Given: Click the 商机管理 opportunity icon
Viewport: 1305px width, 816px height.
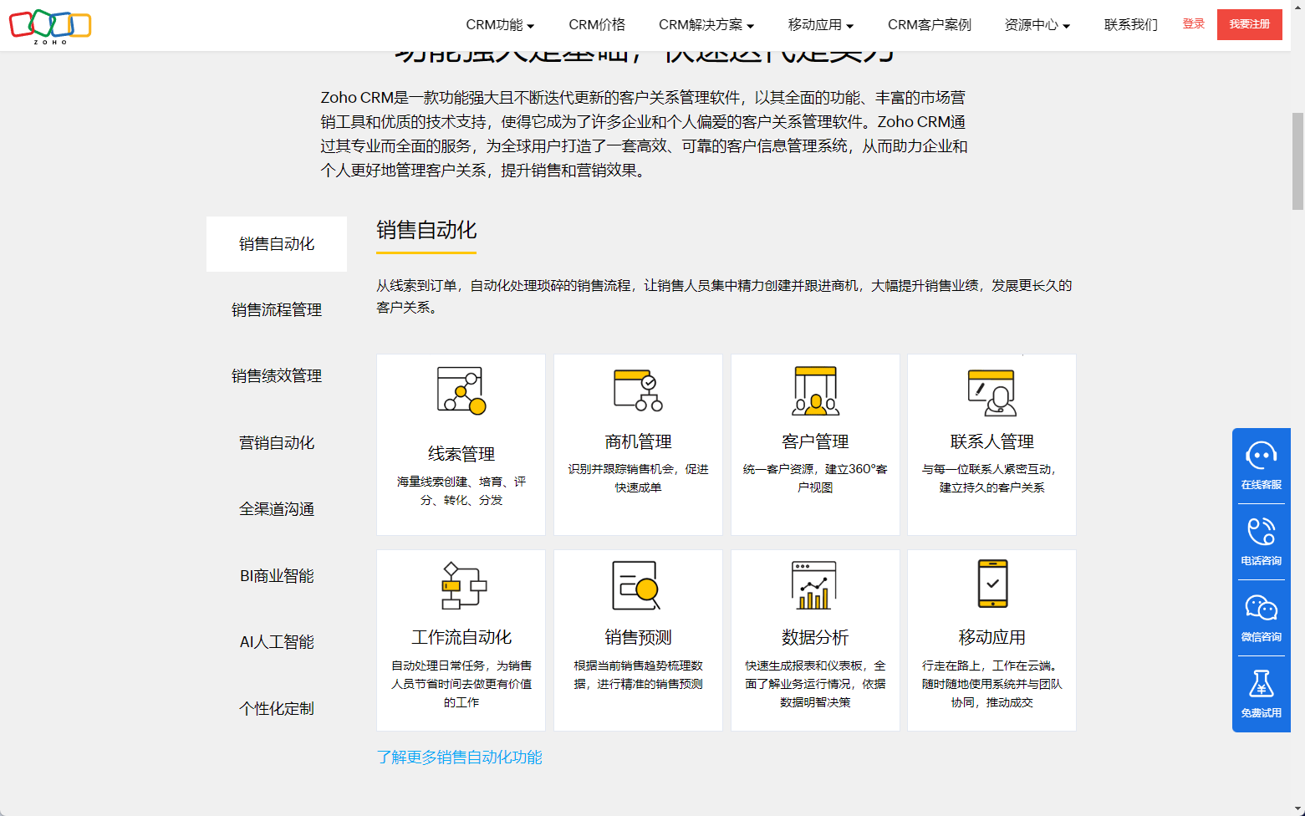Looking at the screenshot, I should pos(638,390).
